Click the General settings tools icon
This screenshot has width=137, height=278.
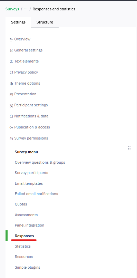point(11,51)
